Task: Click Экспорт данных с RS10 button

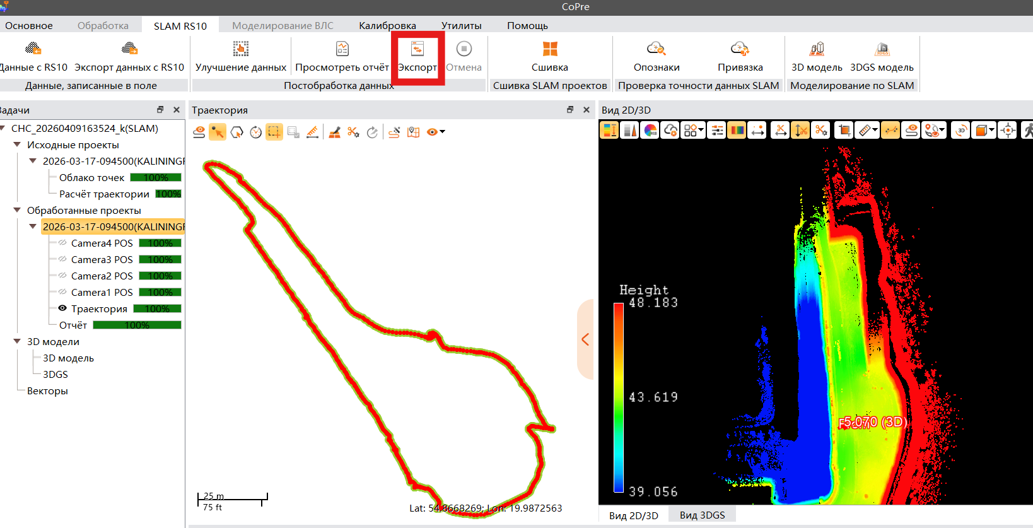Action: point(129,50)
